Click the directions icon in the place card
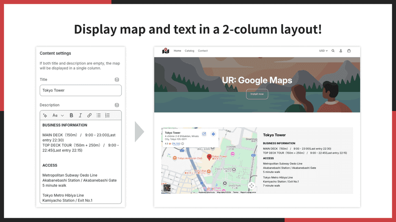The height and width of the screenshot is (222, 396). coord(213,134)
